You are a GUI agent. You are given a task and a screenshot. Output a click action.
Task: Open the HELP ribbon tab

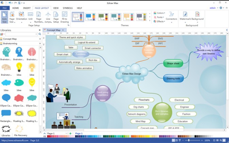coord(79,8)
